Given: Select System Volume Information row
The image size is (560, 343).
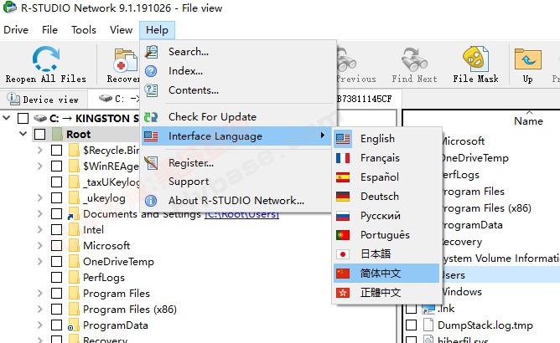Looking at the screenshot, I should 501,259.
